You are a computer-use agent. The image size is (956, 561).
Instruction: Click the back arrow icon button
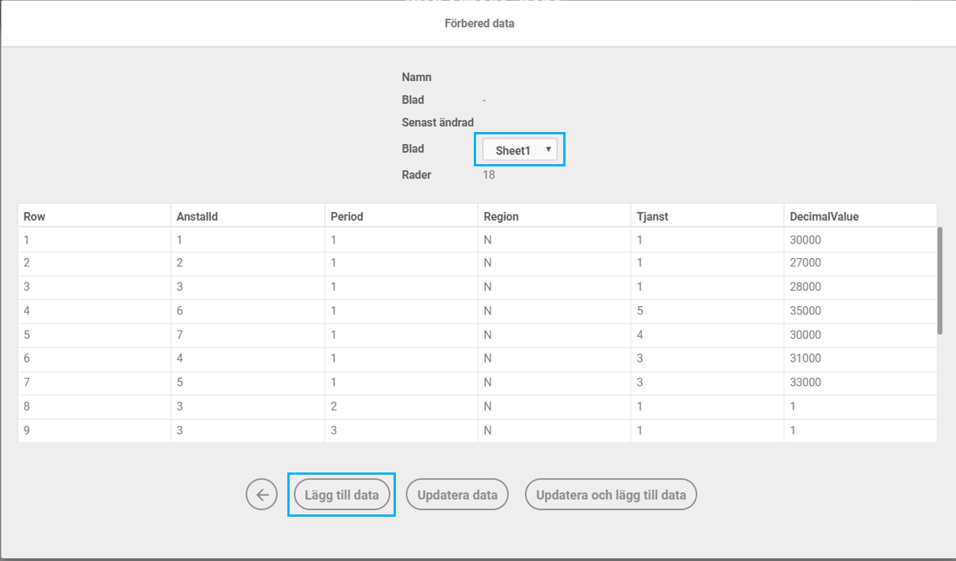click(261, 495)
